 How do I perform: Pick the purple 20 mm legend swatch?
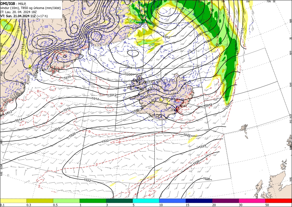pyautogui.click(x=225, y=201)
